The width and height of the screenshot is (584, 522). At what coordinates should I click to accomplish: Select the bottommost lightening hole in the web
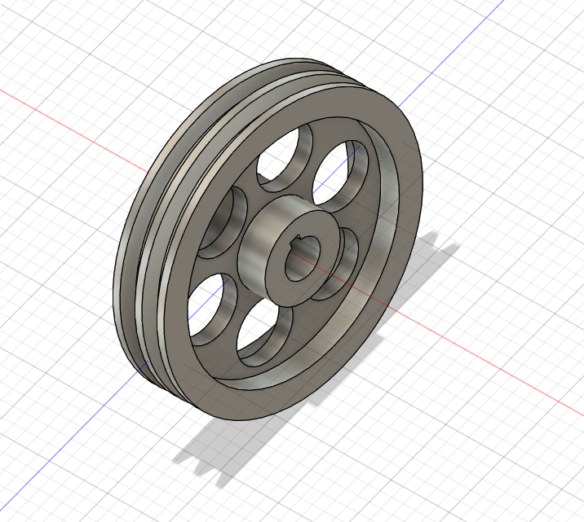(264, 332)
